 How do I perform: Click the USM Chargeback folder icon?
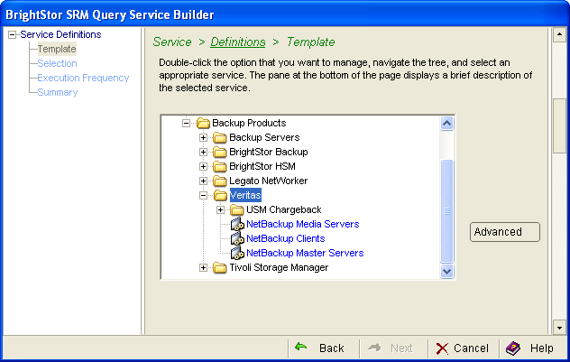[237, 210]
